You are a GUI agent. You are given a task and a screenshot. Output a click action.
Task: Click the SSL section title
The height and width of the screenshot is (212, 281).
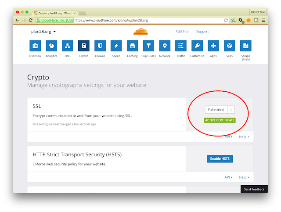(x=37, y=106)
